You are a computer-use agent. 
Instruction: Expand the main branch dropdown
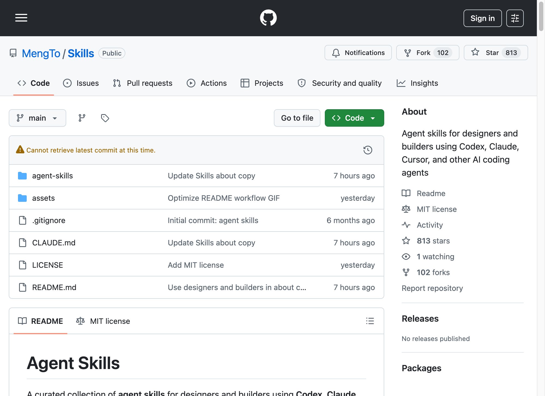(x=37, y=118)
